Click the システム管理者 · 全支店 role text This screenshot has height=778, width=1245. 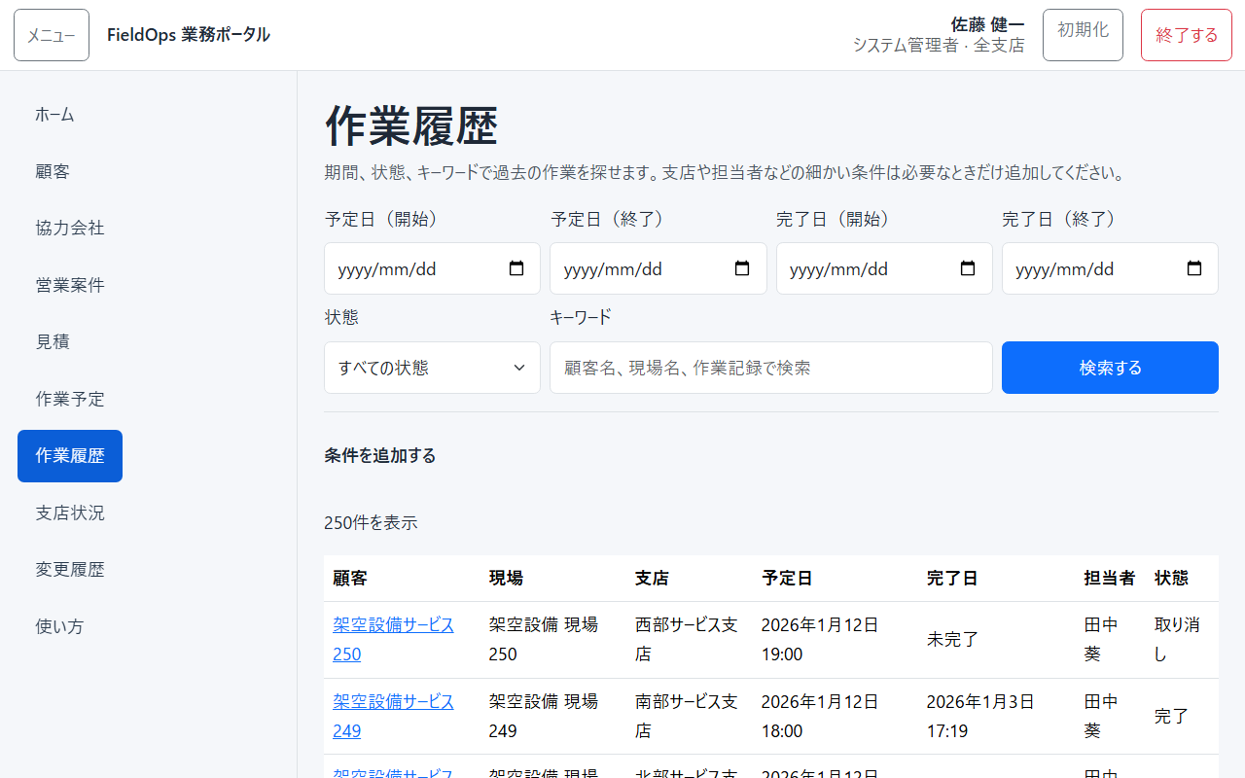939,45
